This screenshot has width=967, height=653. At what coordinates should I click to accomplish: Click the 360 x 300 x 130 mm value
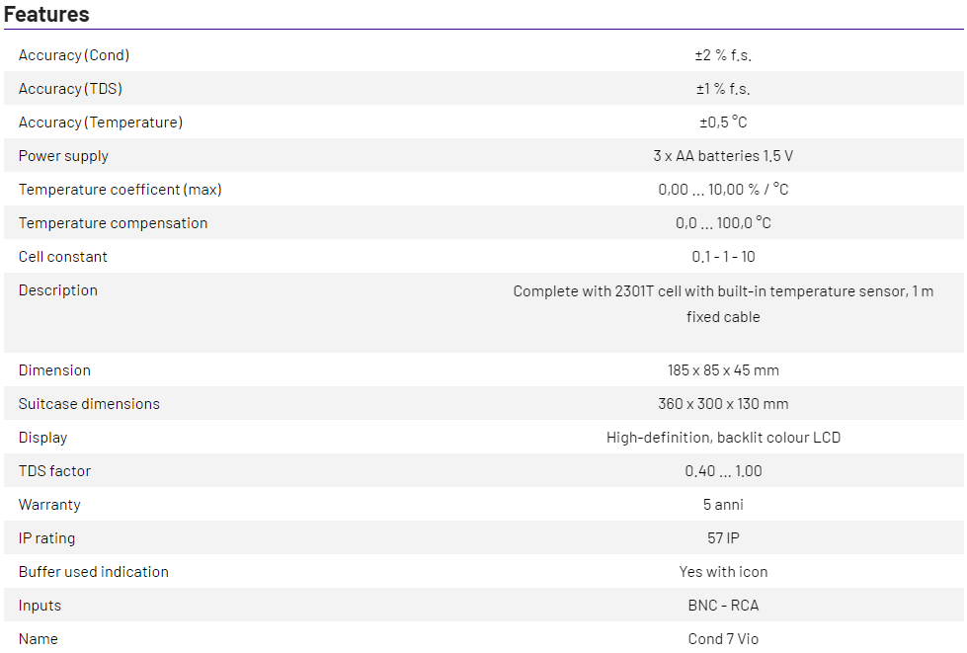click(723, 404)
